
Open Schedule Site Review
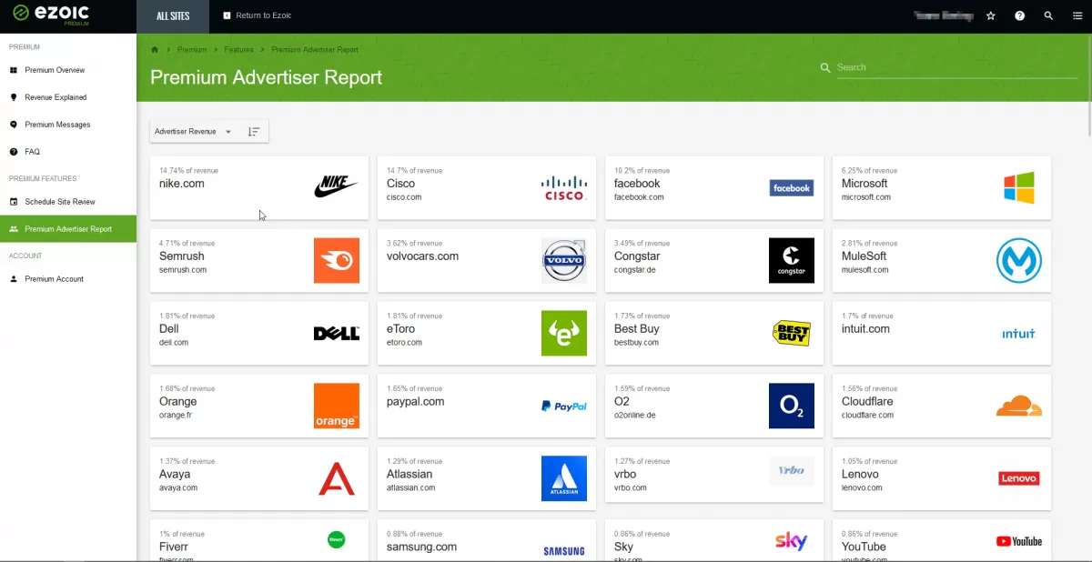pyautogui.click(x=68, y=202)
